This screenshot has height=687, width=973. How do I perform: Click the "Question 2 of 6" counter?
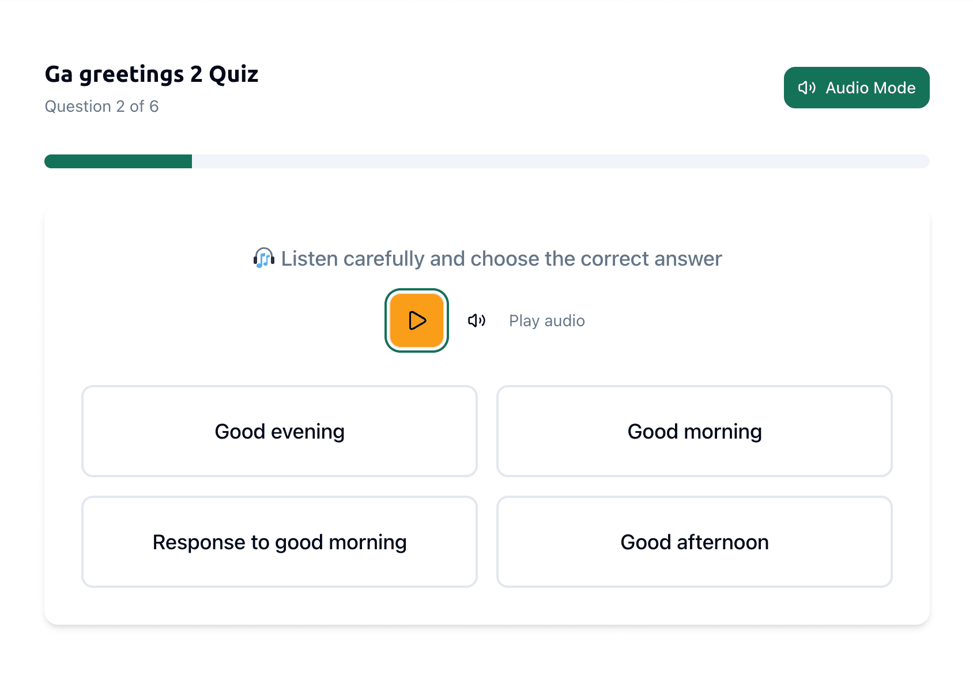point(101,107)
